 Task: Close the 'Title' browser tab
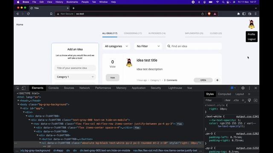pos(68,8)
